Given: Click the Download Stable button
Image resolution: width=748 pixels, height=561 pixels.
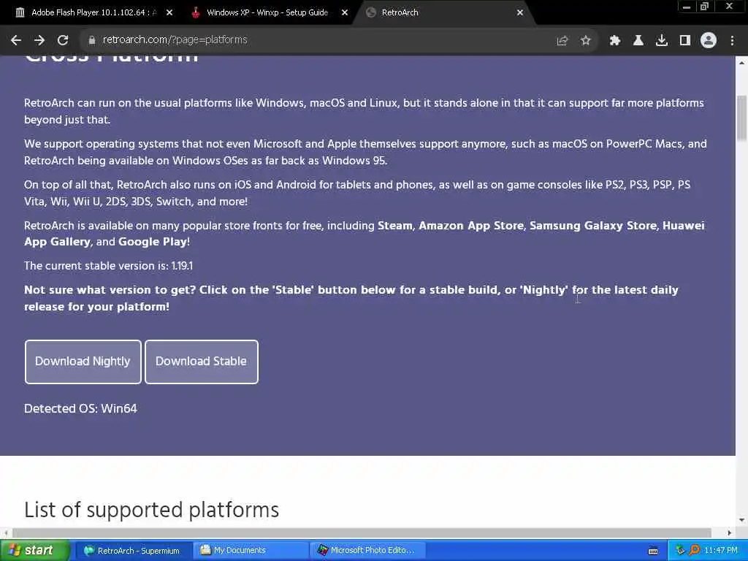Looking at the screenshot, I should click(x=202, y=362).
